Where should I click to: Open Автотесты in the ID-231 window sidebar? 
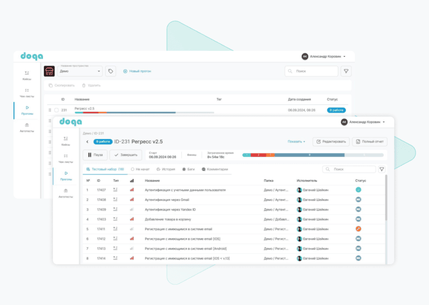(65, 193)
